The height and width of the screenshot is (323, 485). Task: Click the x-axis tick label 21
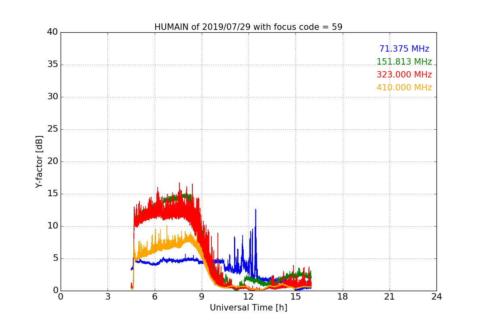point(390,297)
